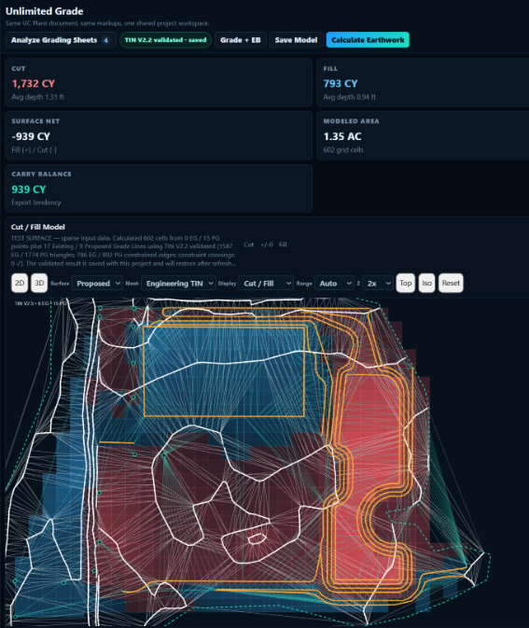Image resolution: width=529 pixels, height=628 pixels.
Task: Open the Z exaggeration dropdown showing 2x
Action: 378,284
